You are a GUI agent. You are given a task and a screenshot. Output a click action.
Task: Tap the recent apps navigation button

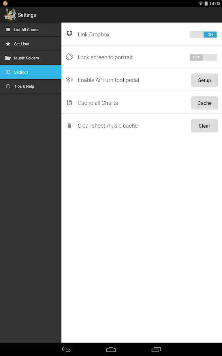(x=156, y=350)
